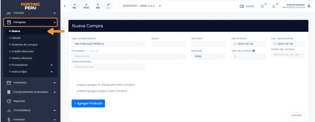This screenshot has width=315, height=122.
Task: Open the company selector 20101010101 - DEMO S.A.C.
Action: pos(140,6)
